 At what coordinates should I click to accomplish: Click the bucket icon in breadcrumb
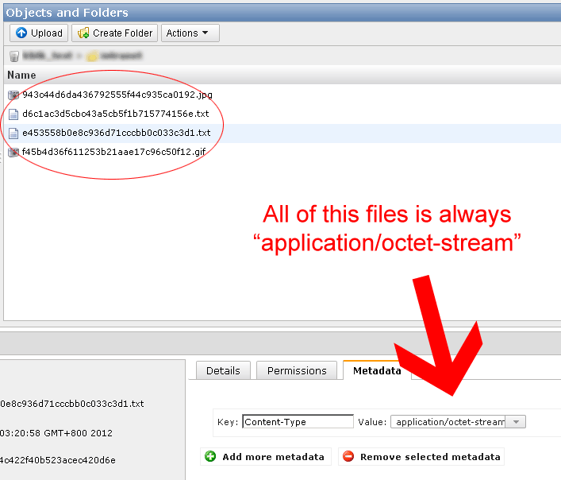pyautogui.click(x=14, y=56)
